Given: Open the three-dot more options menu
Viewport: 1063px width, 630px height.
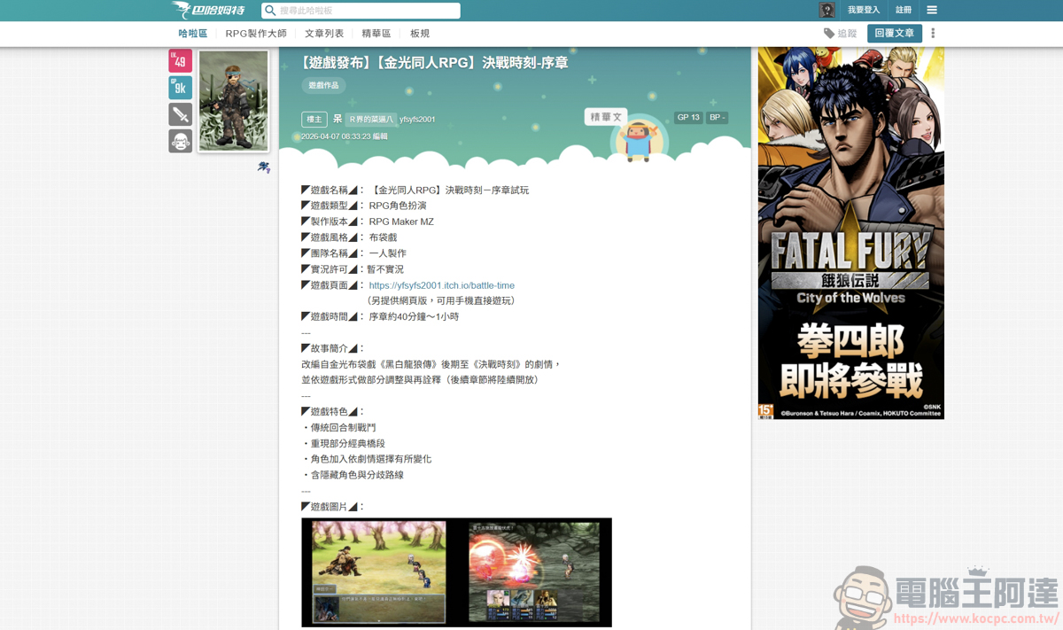Looking at the screenshot, I should click(x=933, y=34).
